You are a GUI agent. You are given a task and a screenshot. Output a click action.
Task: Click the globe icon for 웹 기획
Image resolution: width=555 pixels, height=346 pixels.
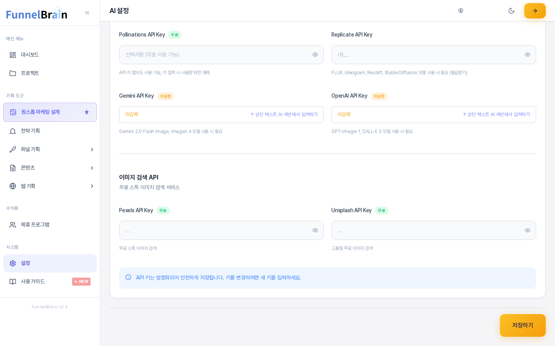click(13, 186)
